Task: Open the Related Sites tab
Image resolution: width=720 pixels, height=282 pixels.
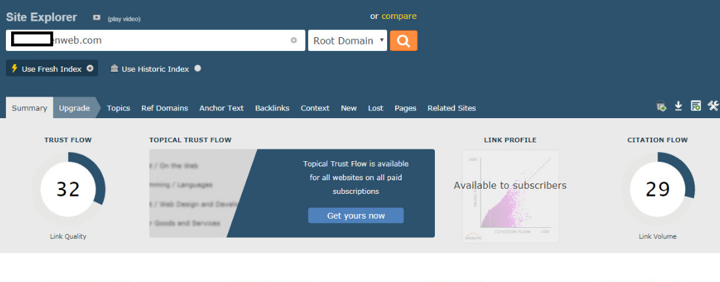Action: click(x=451, y=108)
